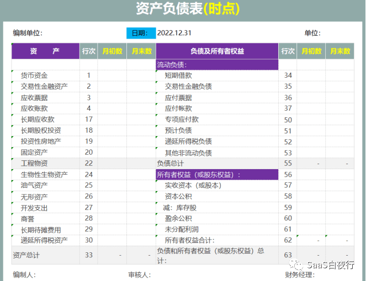366x281 pixels.
Task: Select the 专项应付款 cell
Action: point(217,120)
